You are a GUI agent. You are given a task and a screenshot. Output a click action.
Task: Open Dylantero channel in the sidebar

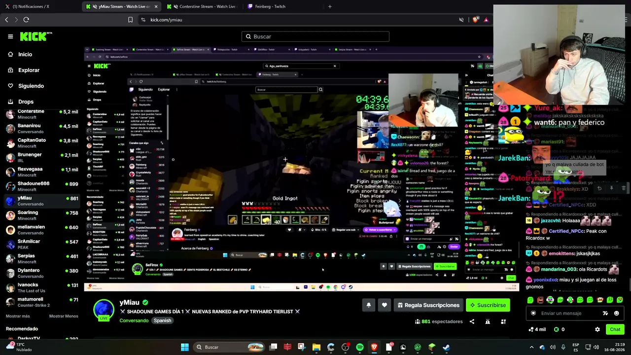[42, 273]
